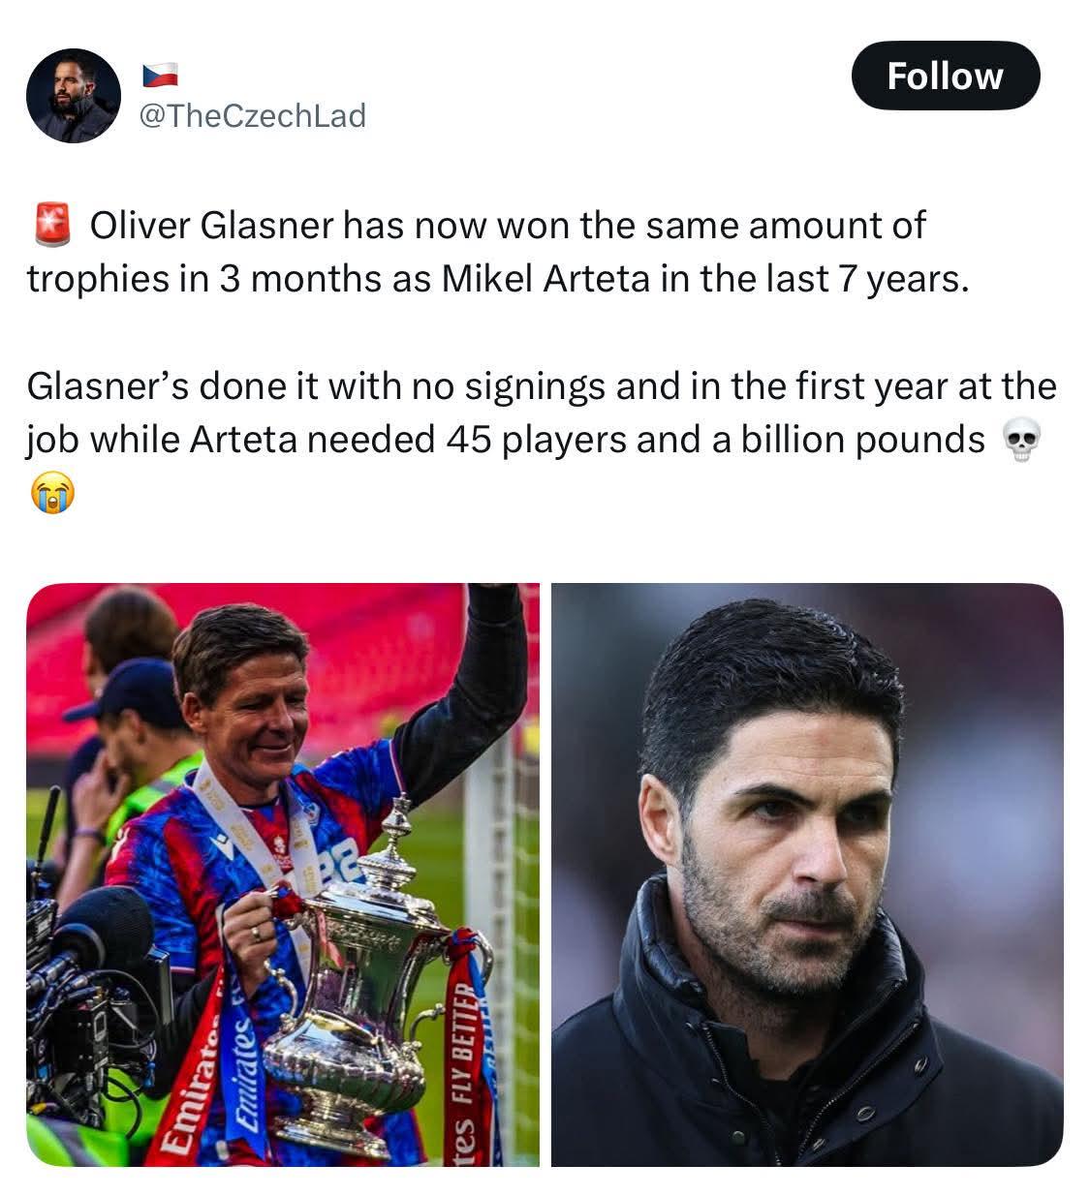Open the right photo of man in black jacket
Viewport: 1090px width, 1196px height.
coord(807,874)
